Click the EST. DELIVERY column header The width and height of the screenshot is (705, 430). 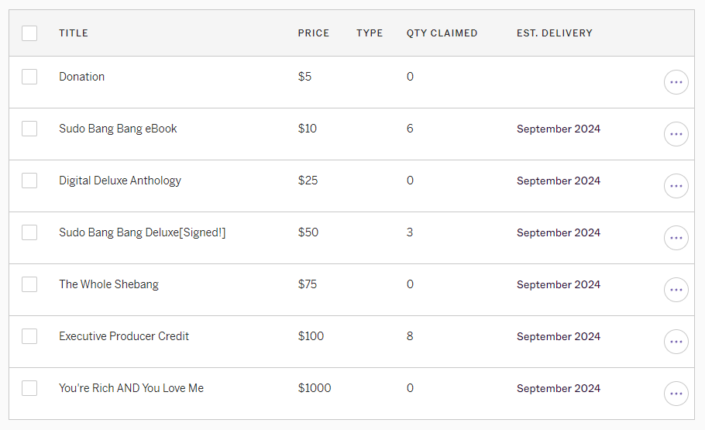click(x=555, y=33)
